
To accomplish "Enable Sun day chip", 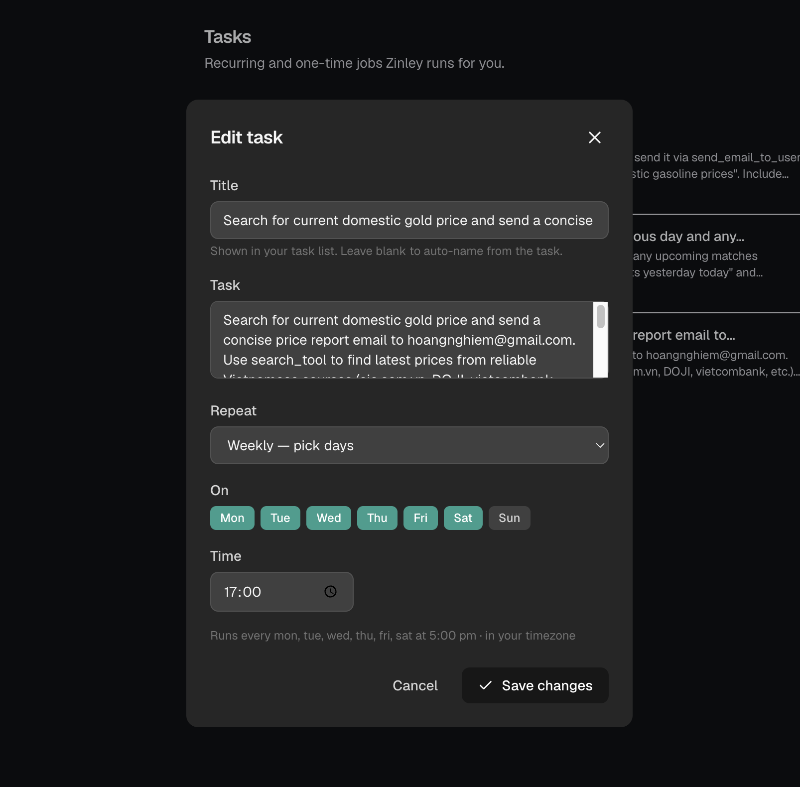I will click(x=509, y=518).
